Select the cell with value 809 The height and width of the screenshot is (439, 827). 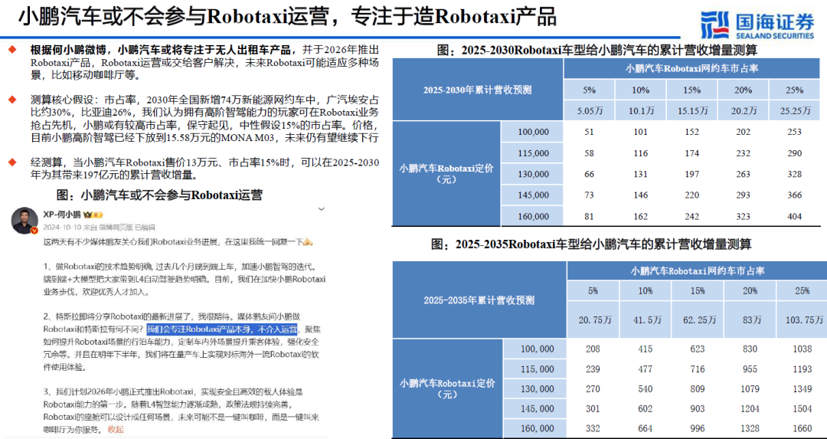698,389
